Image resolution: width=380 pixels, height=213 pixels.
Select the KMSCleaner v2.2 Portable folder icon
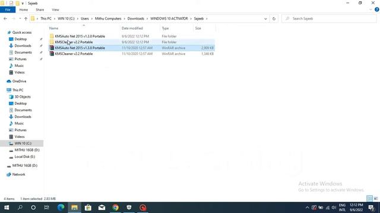pos(52,42)
